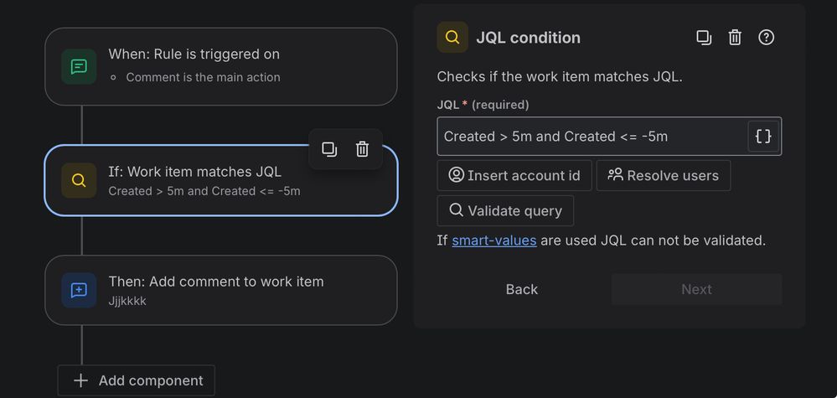Click Resolve users button

coord(663,175)
